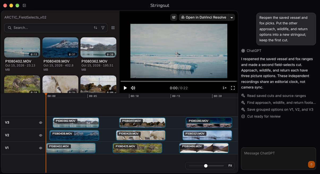Expand Find approach, wildlife, and return step
This screenshot has width=320, height=174.
[x=279, y=103]
